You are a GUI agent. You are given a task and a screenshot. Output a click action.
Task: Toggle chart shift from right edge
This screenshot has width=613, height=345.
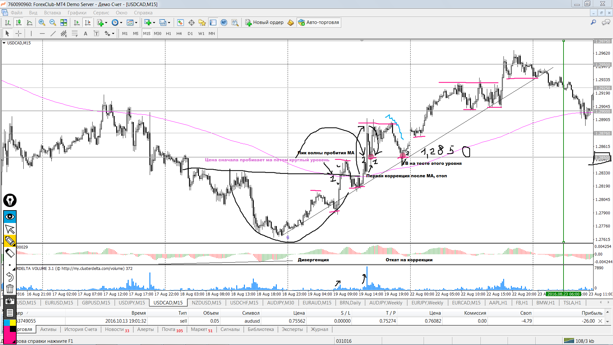click(x=87, y=22)
